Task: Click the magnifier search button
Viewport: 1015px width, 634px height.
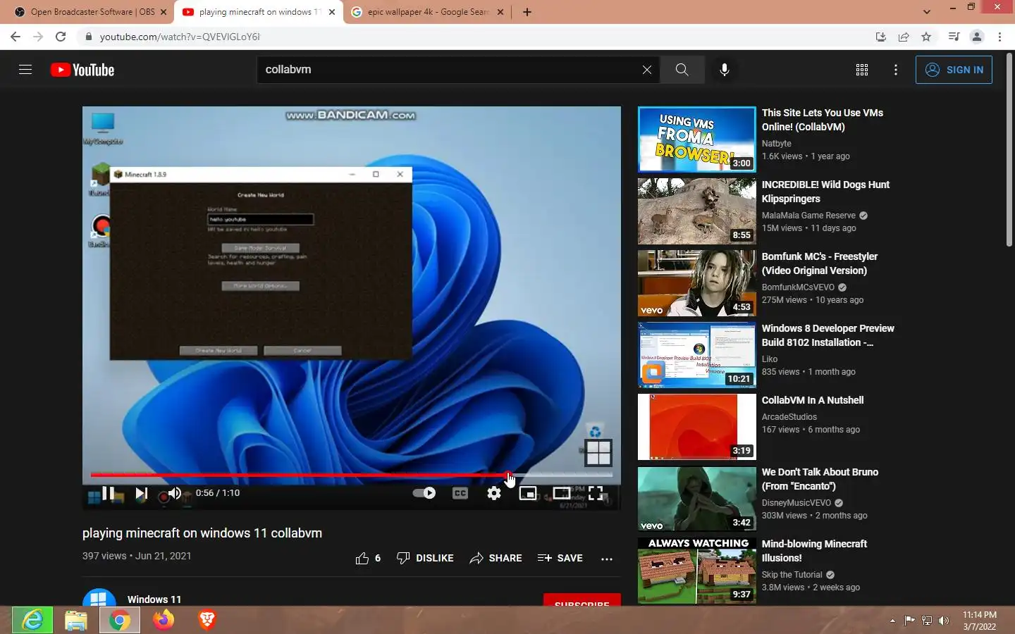Action: tap(682, 70)
